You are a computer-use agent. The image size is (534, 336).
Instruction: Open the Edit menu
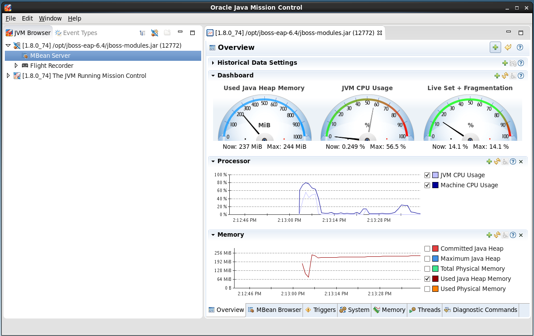pos(27,18)
